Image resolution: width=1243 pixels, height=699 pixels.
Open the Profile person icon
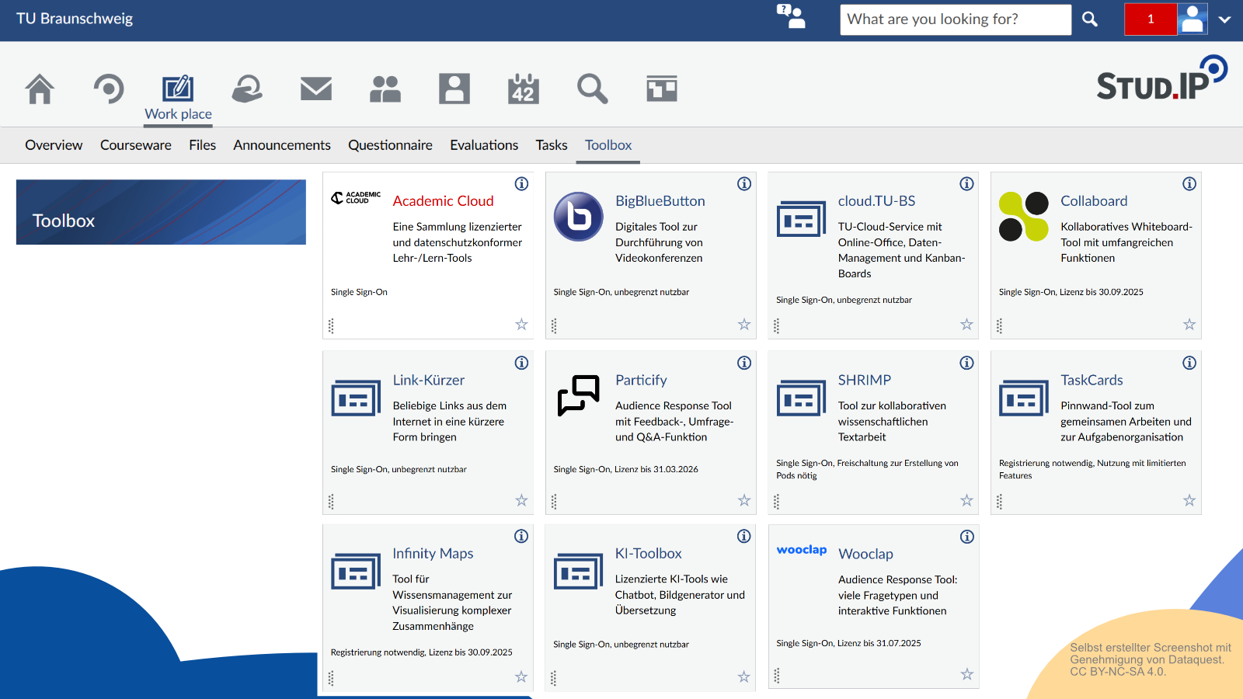coord(454,89)
